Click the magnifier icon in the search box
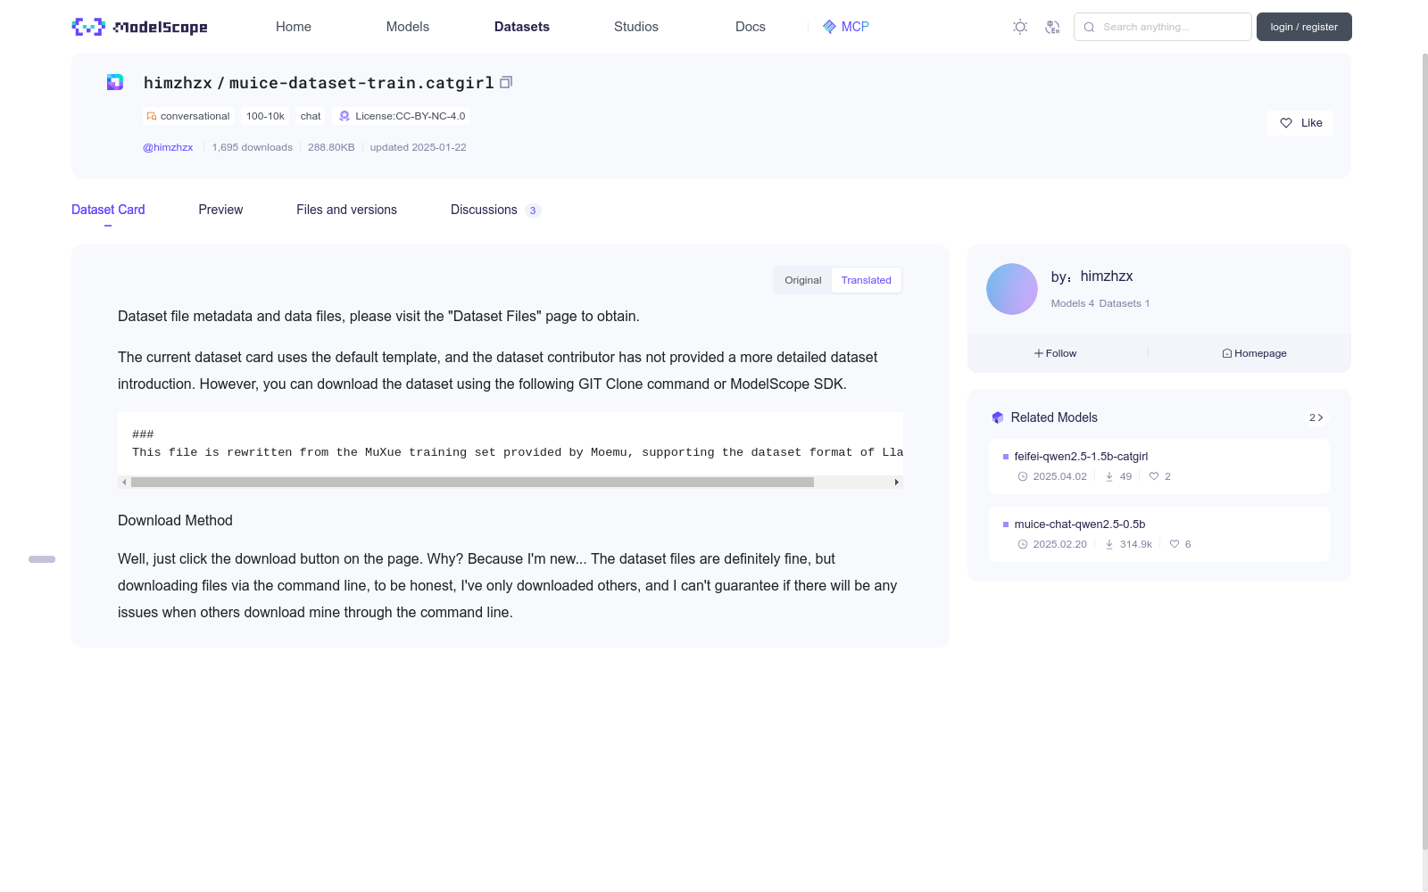 pos(1089,27)
